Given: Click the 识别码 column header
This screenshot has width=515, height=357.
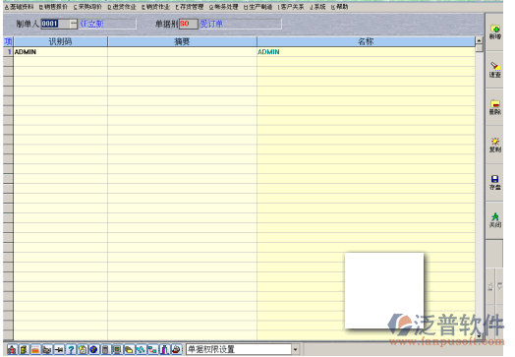Looking at the screenshot, I should click(60, 41).
